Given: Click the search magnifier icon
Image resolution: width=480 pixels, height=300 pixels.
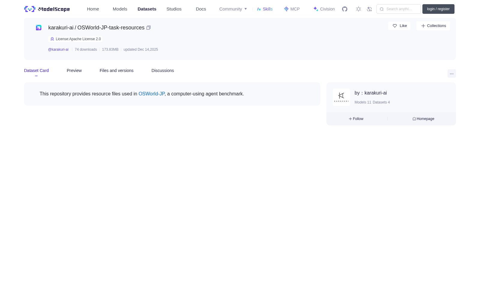Looking at the screenshot, I should tap(382, 9).
